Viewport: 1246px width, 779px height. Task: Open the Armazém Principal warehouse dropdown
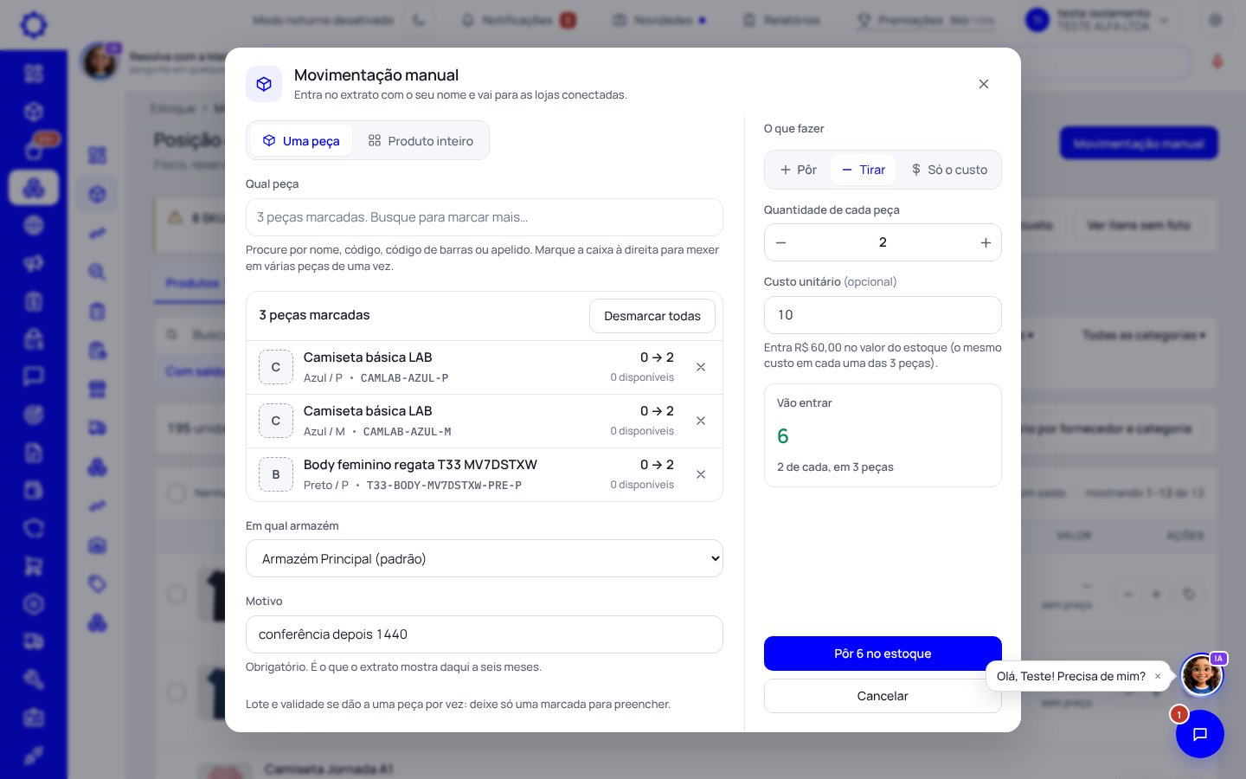click(485, 559)
